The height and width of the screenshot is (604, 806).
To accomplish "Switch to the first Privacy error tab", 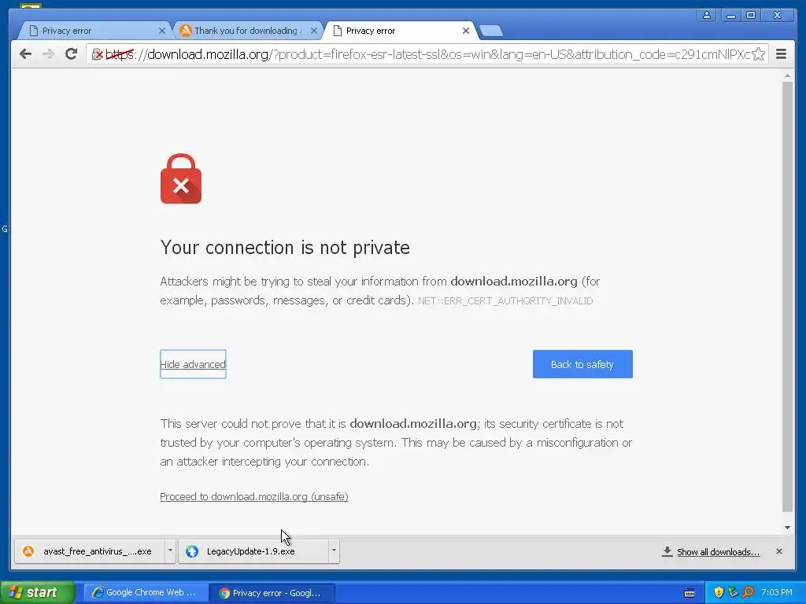I will click(x=94, y=31).
